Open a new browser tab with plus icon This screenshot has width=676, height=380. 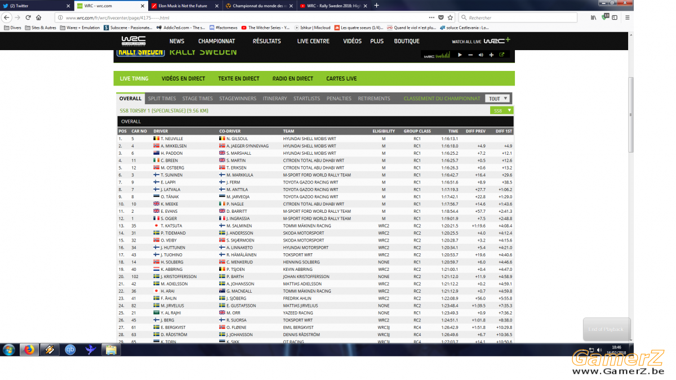(x=376, y=6)
